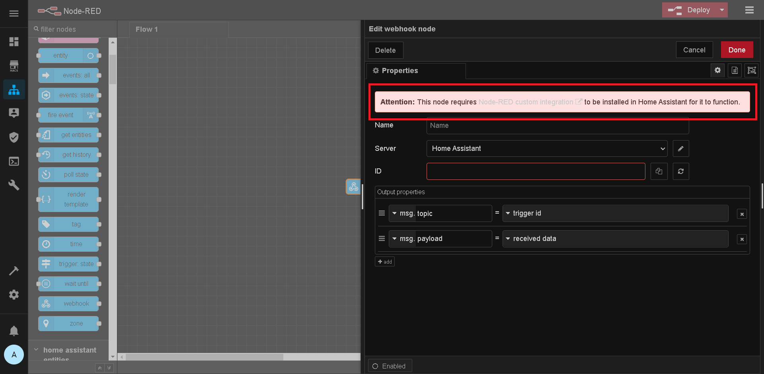This screenshot has width=764, height=374.
Task: Open Node-RED main menu hamburger at top right
Action: 749,10
